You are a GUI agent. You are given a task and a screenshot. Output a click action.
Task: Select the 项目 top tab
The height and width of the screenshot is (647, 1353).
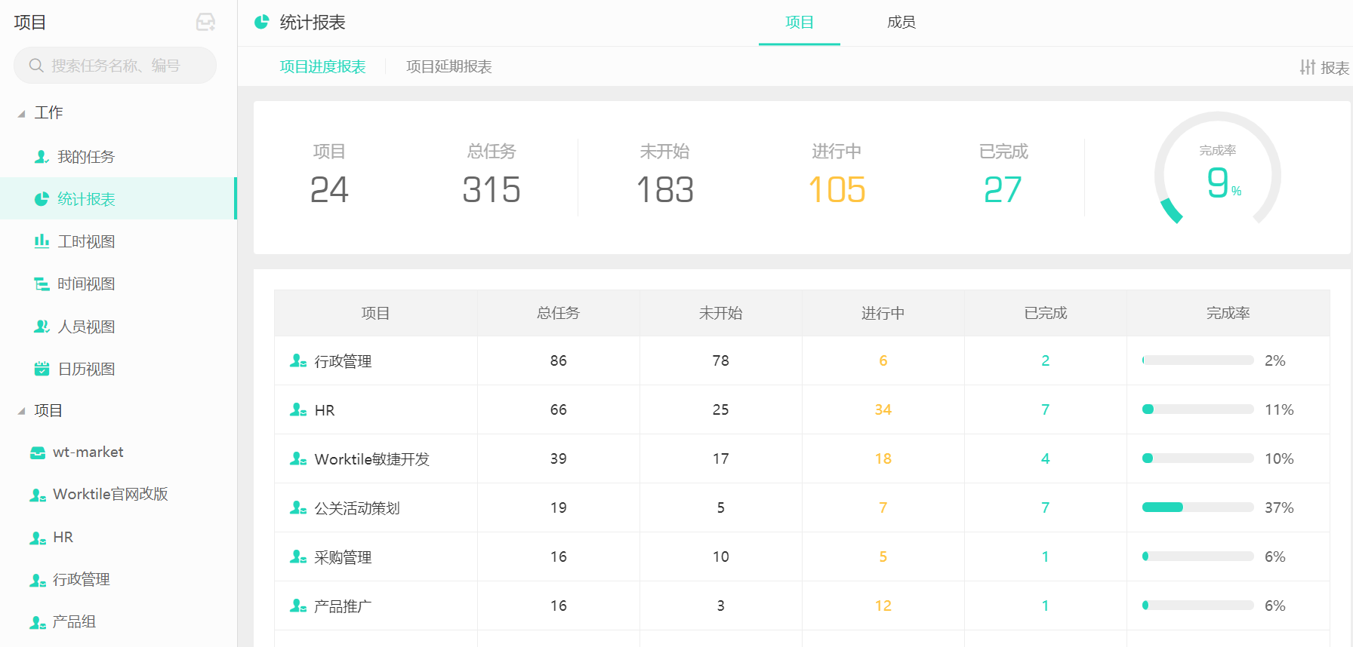coord(800,23)
